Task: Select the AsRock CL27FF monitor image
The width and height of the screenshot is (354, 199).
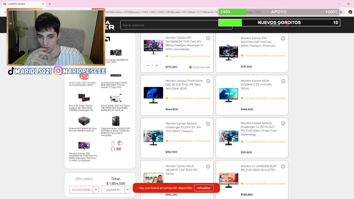Action: (x=153, y=138)
